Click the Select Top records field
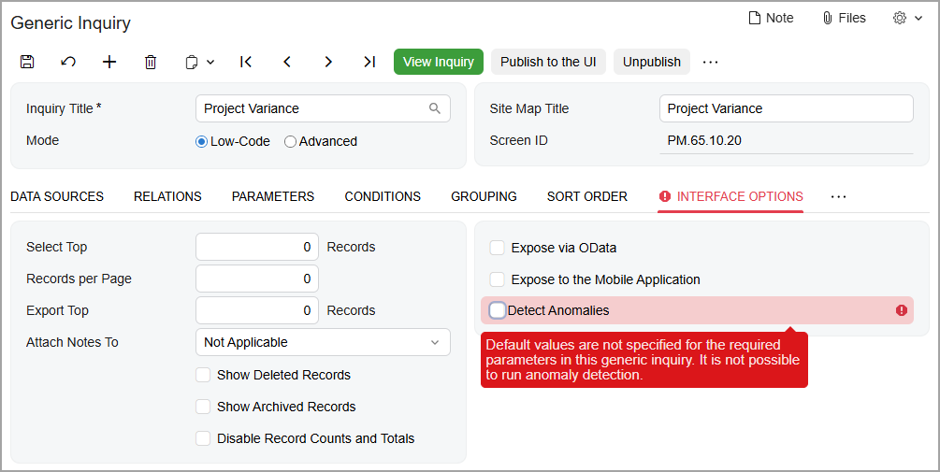This screenshot has height=472, width=940. pyautogui.click(x=257, y=247)
